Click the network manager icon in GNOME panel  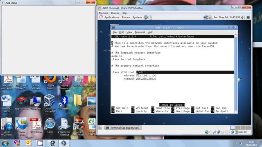click(x=206, y=17)
